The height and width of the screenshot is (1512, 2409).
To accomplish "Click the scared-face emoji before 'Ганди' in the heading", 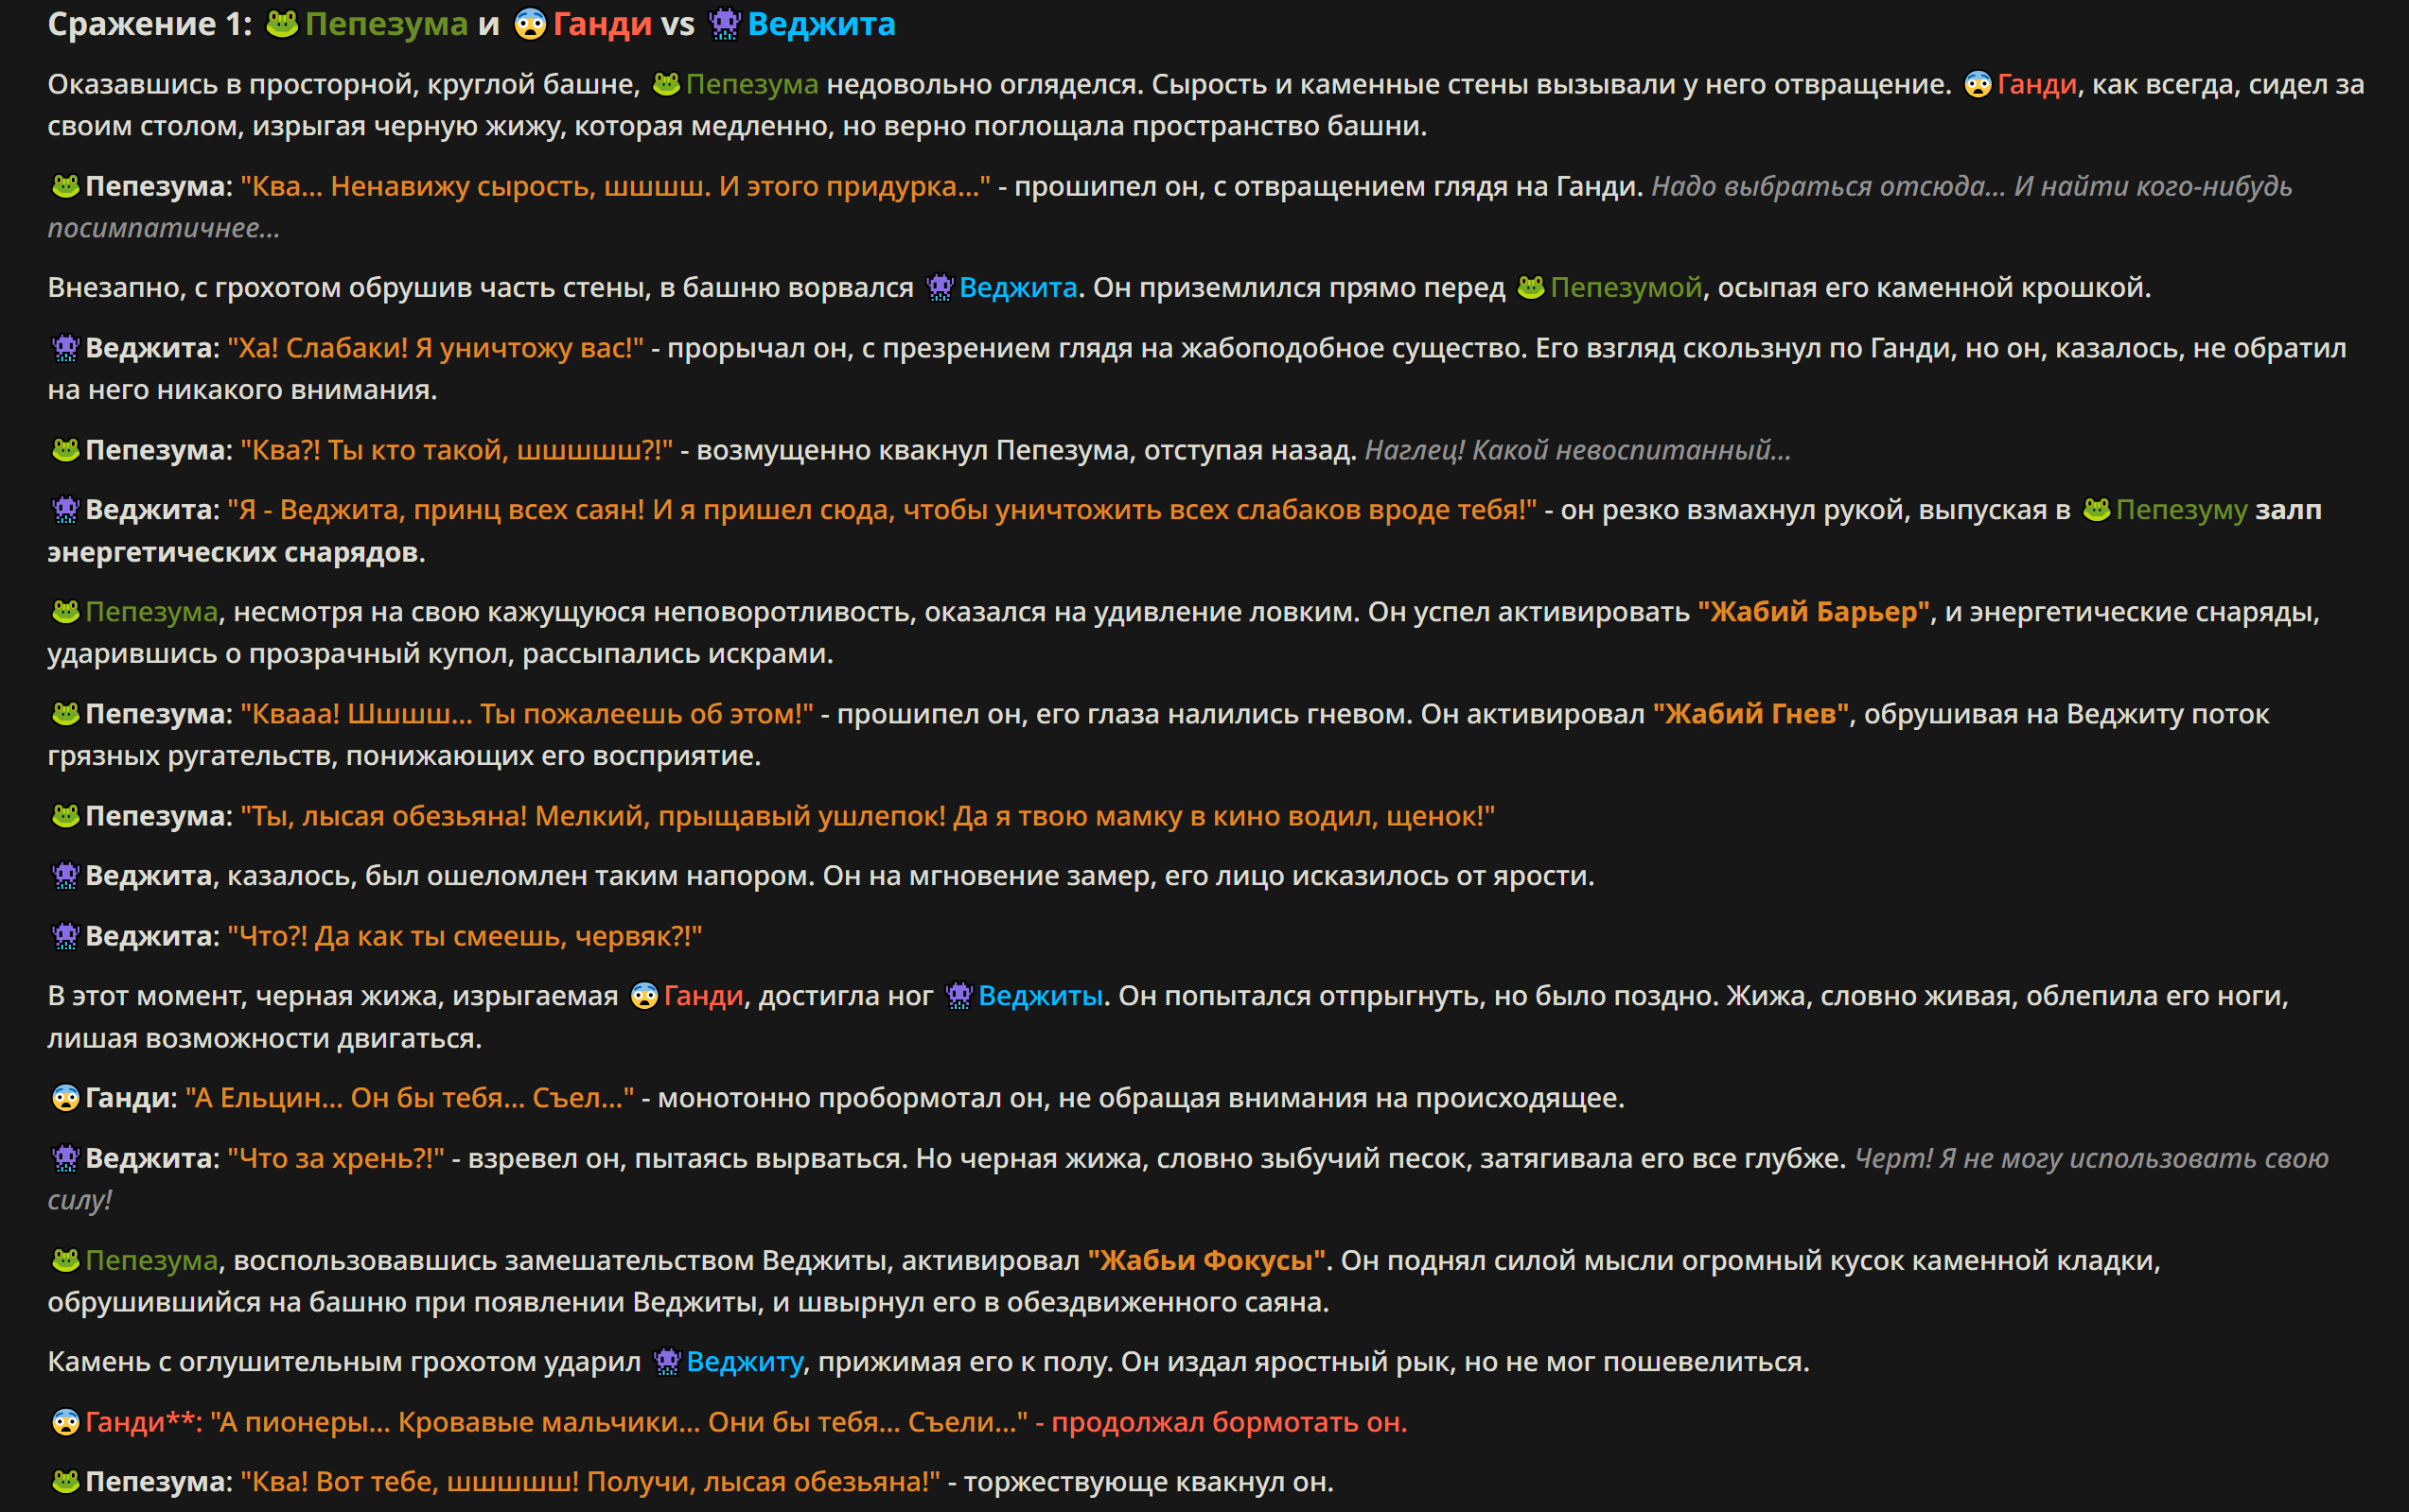I will click(x=530, y=24).
